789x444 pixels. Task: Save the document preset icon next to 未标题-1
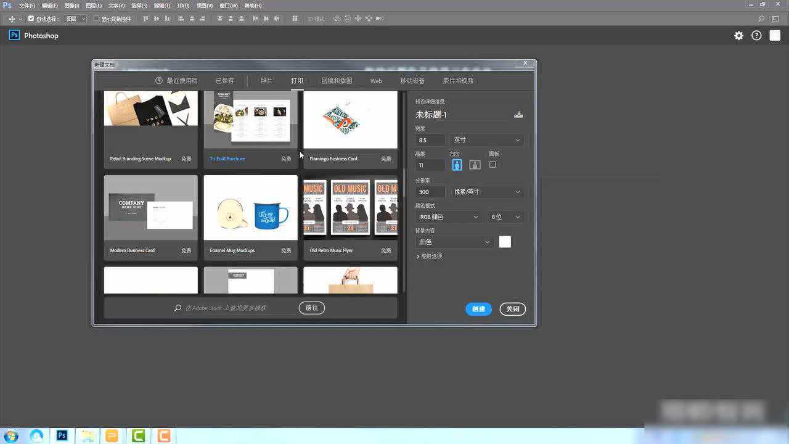(x=518, y=115)
